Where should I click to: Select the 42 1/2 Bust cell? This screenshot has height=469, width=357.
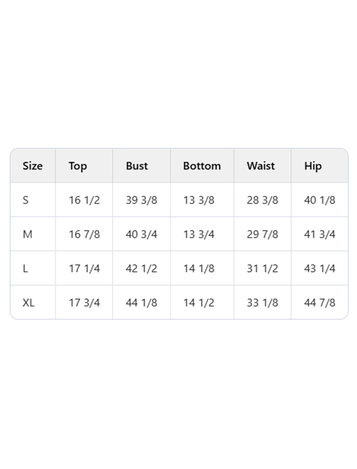pyautogui.click(x=141, y=268)
